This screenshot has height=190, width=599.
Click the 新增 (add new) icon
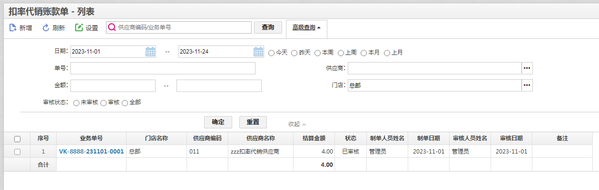pyautogui.click(x=13, y=28)
